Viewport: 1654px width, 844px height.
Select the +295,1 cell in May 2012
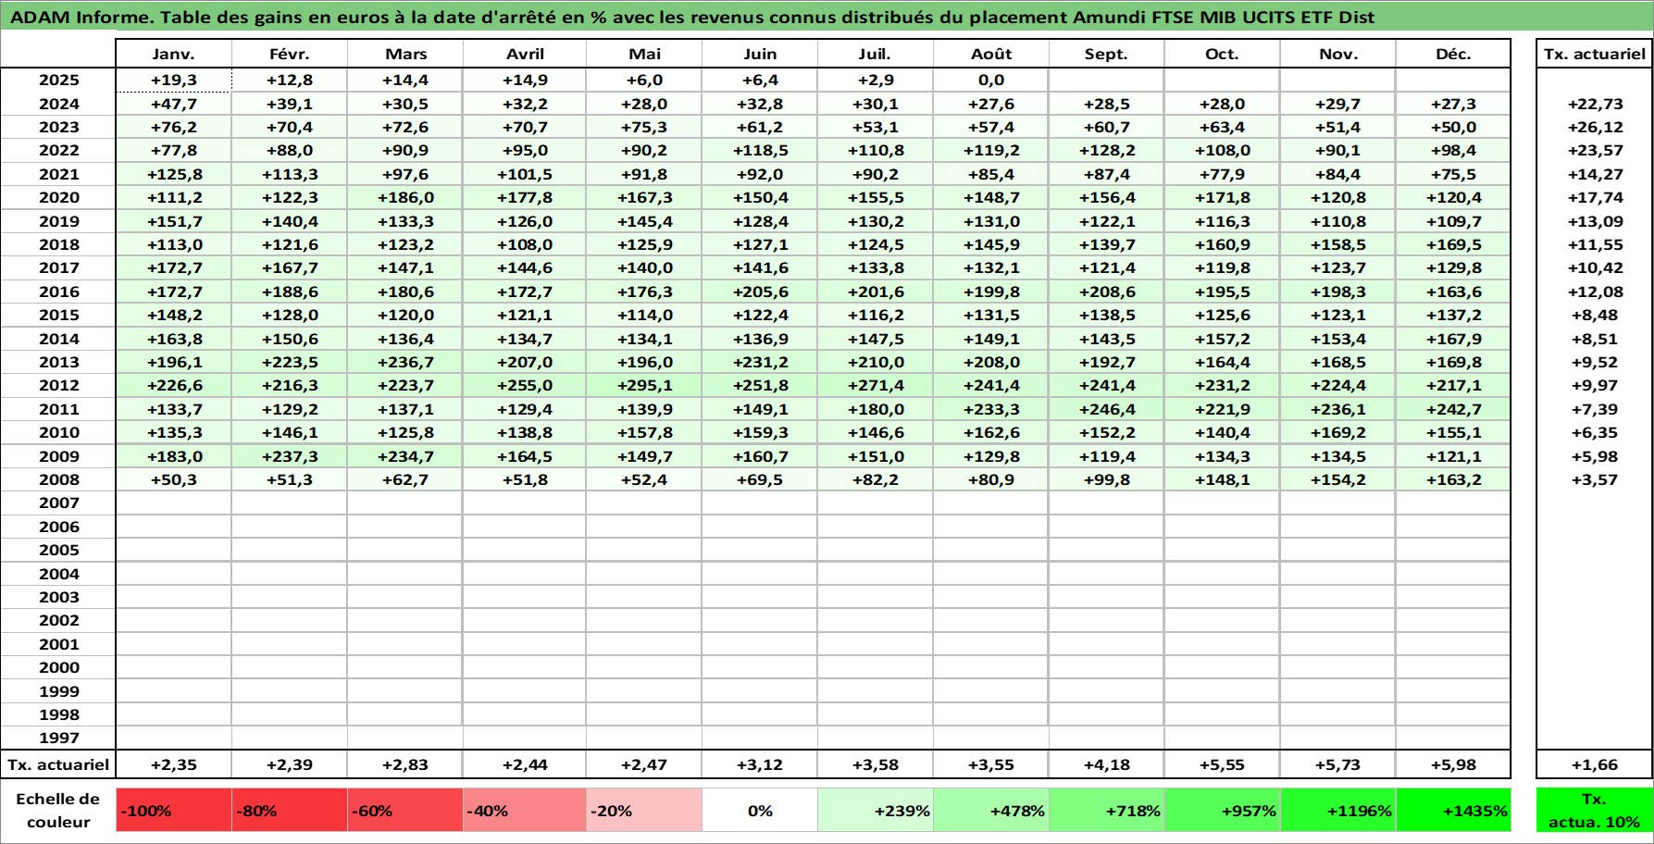[644, 385]
